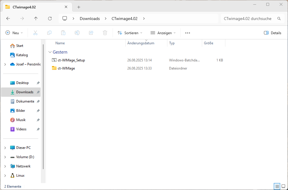Collapse the Gestern group
The image size is (288, 190).
click(x=49, y=52)
